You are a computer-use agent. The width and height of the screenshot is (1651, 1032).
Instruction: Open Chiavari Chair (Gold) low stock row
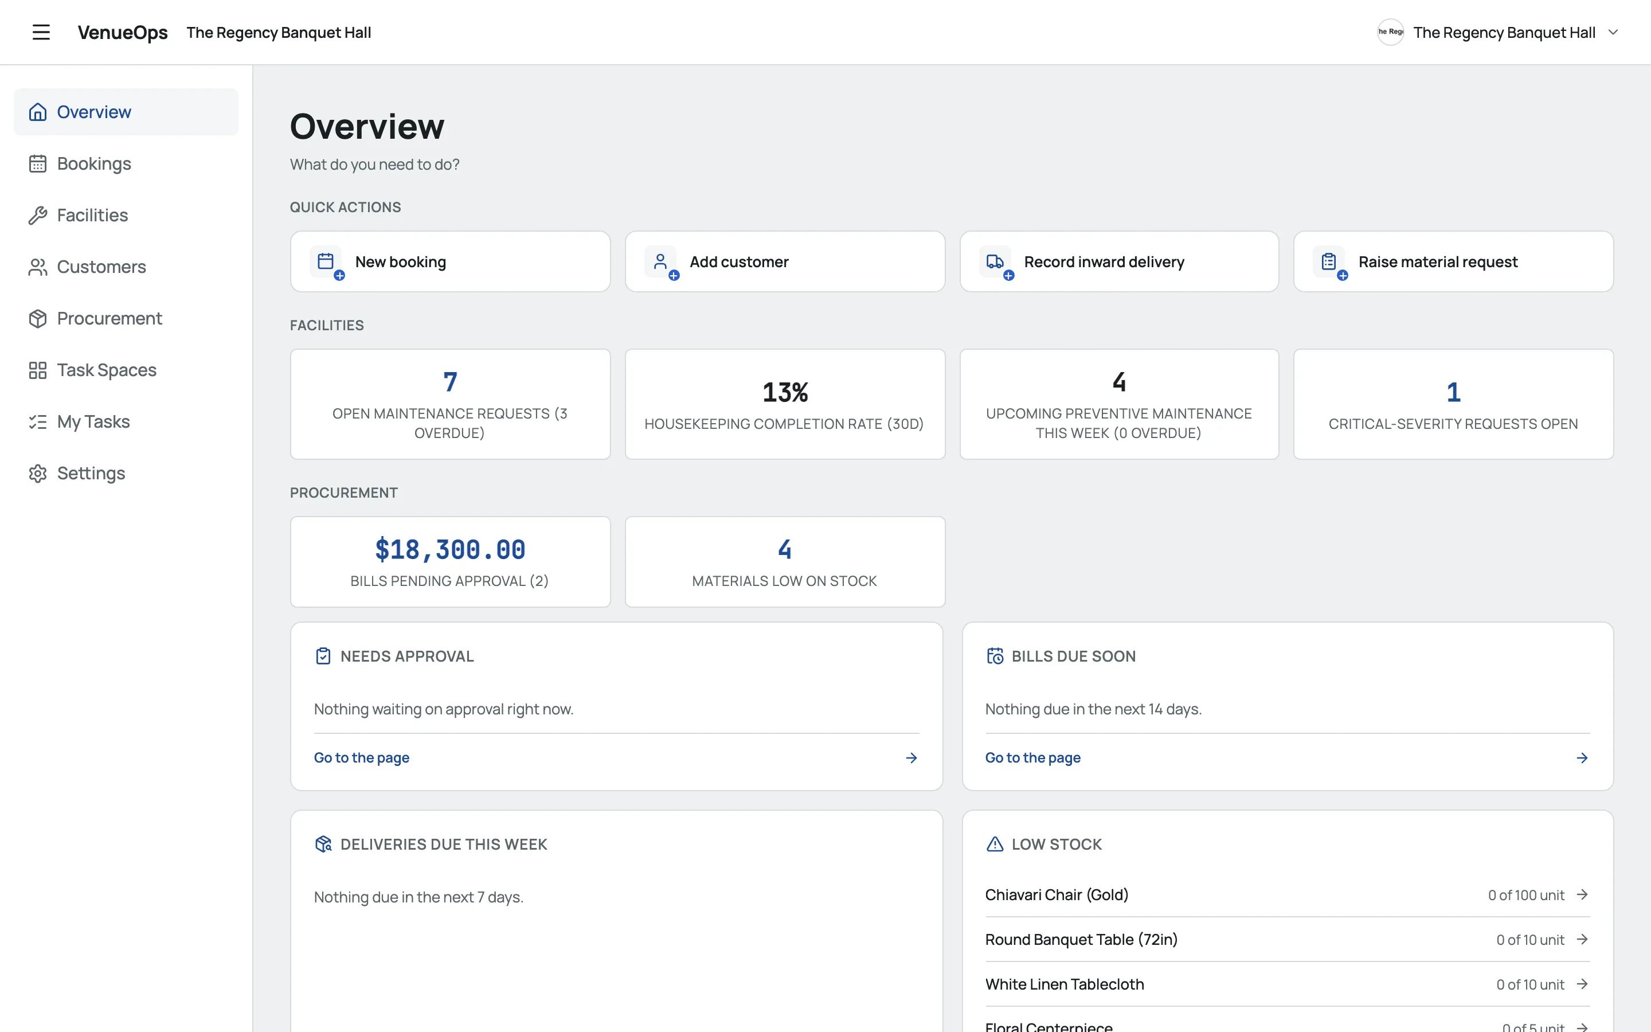tap(1288, 895)
